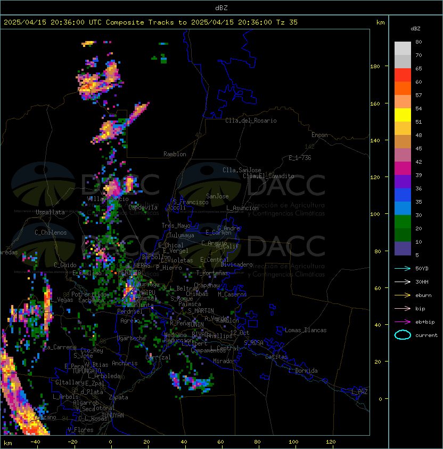
Task: Pick the bright green 20-30 dBZ swatch
Action: (403, 221)
